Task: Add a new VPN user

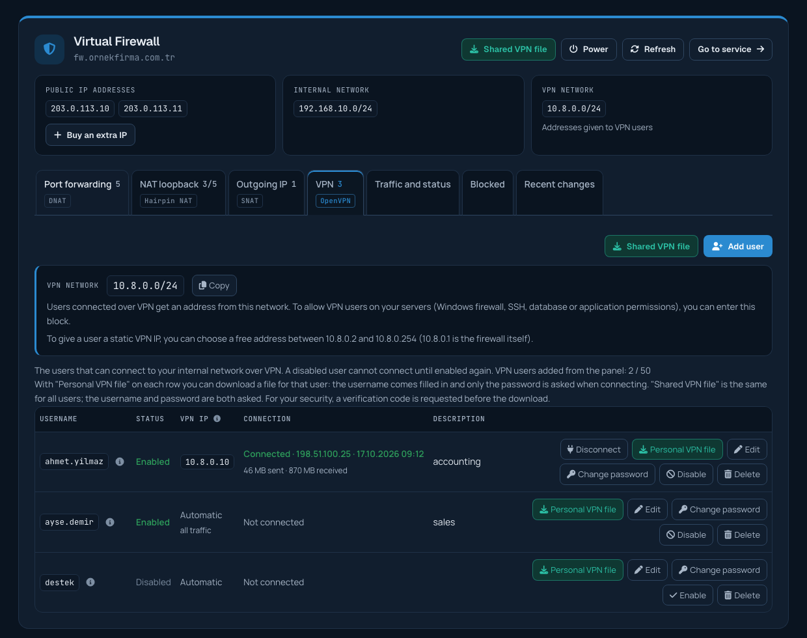Action: tap(738, 246)
